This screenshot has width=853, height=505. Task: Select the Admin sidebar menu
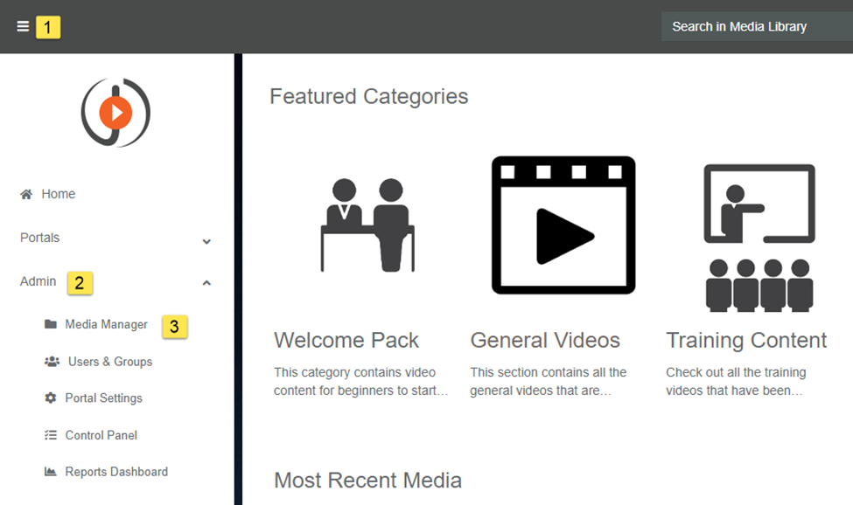click(x=38, y=281)
